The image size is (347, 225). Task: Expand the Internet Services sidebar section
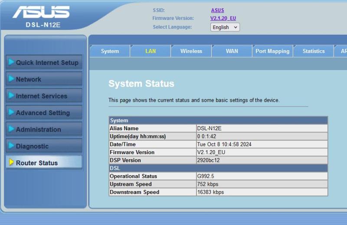[x=42, y=96]
